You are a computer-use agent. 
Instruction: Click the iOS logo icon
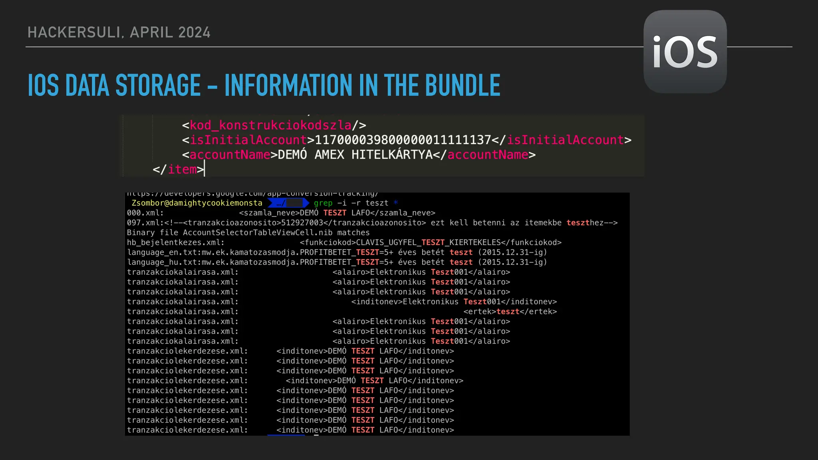685,52
